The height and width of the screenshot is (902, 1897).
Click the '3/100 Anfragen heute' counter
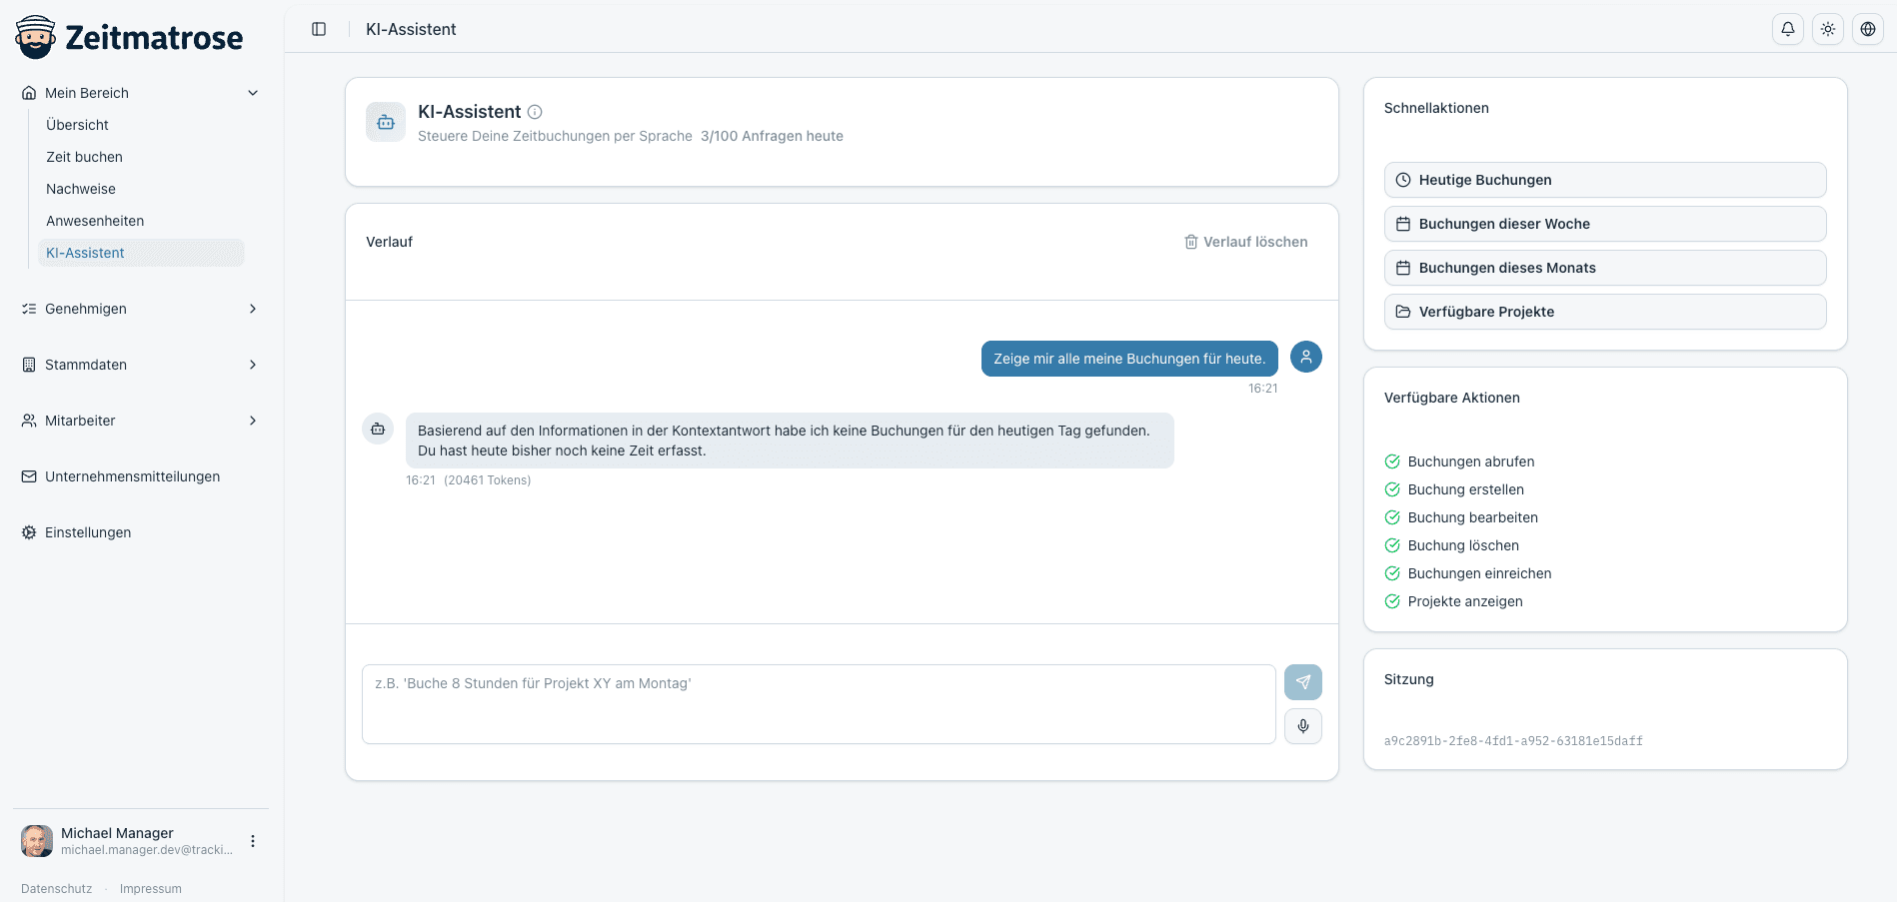click(x=772, y=136)
